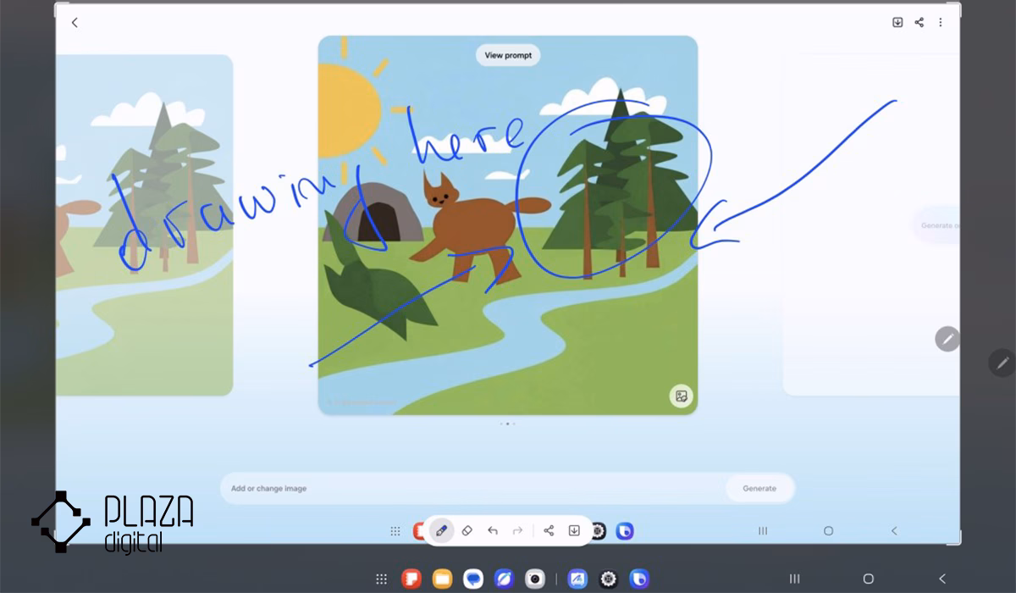Select the center forest illustration card
Image resolution: width=1016 pixels, height=593 pixels.
pyautogui.click(x=508, y=225)
